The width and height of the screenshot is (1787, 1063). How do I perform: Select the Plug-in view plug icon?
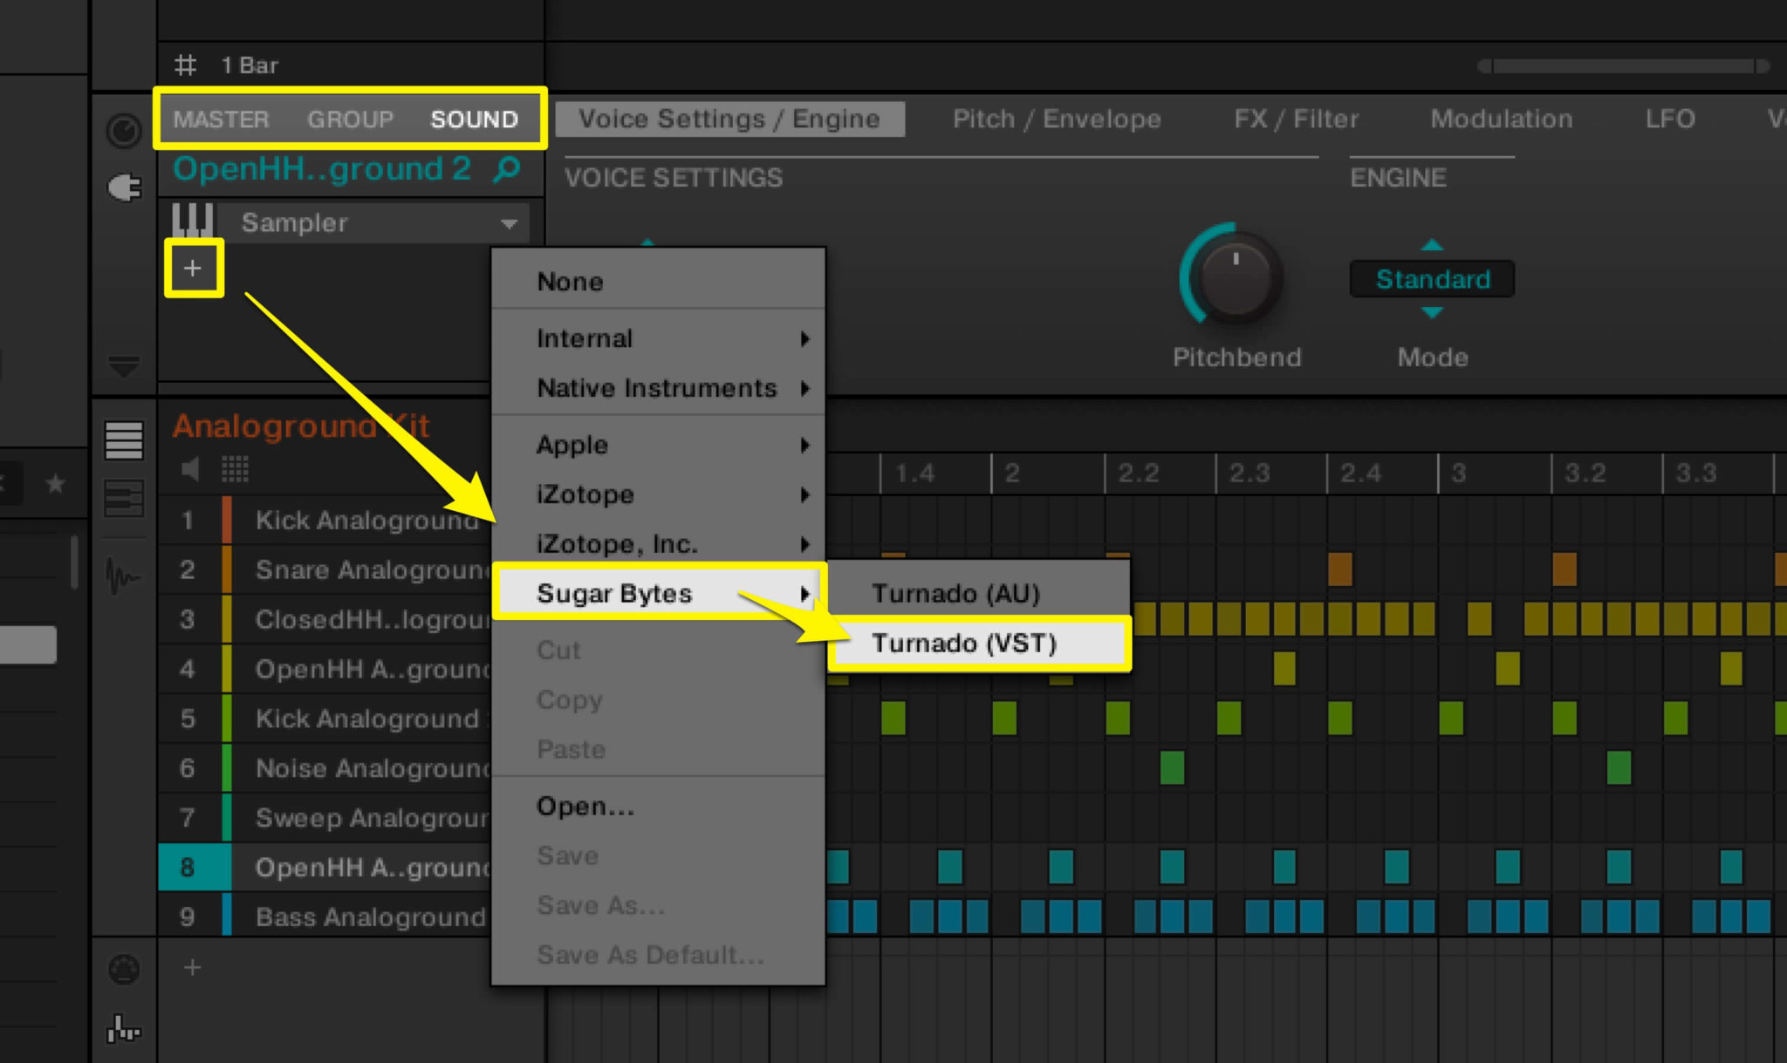click(124, 187)
